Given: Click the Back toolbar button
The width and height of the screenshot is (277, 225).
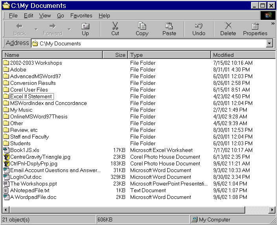Looking at the screenshot, I should (19, 29).
